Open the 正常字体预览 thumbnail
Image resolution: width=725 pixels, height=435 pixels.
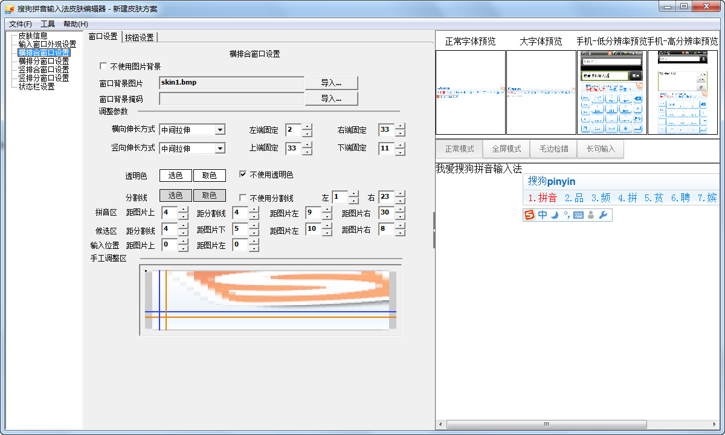(471, 92)
